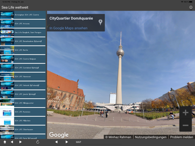Click the SEA LIFE Helsinki (Finland) thumbnail
The height and width of the screenshot is (146, 195).
coord(7,85)
